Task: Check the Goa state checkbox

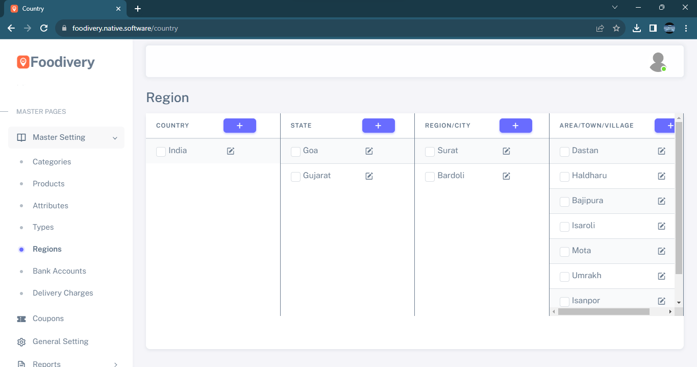Action: click(x=295, y=152)
